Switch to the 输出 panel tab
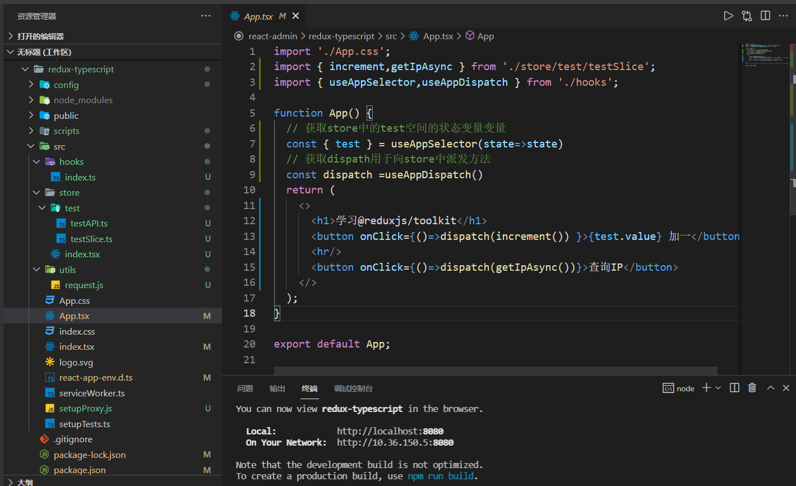This screenshot has width=796, height=486. pos(277,388)
